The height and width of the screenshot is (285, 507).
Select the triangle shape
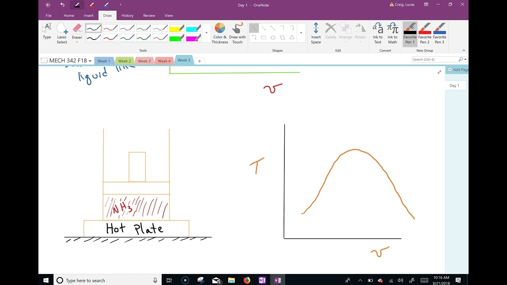click(292, 38)
